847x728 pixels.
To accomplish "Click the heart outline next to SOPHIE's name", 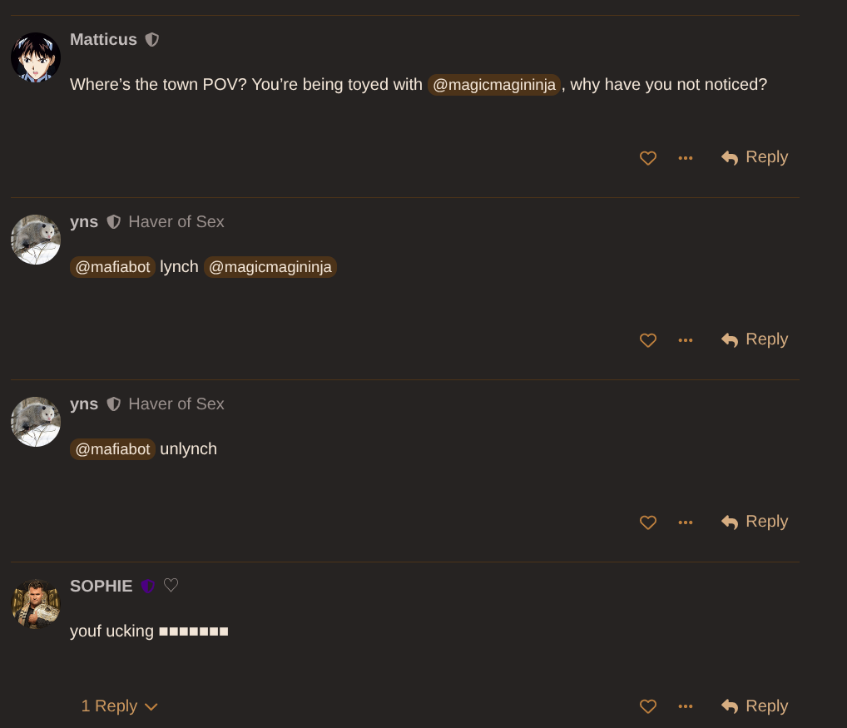I will pos(171,586).
